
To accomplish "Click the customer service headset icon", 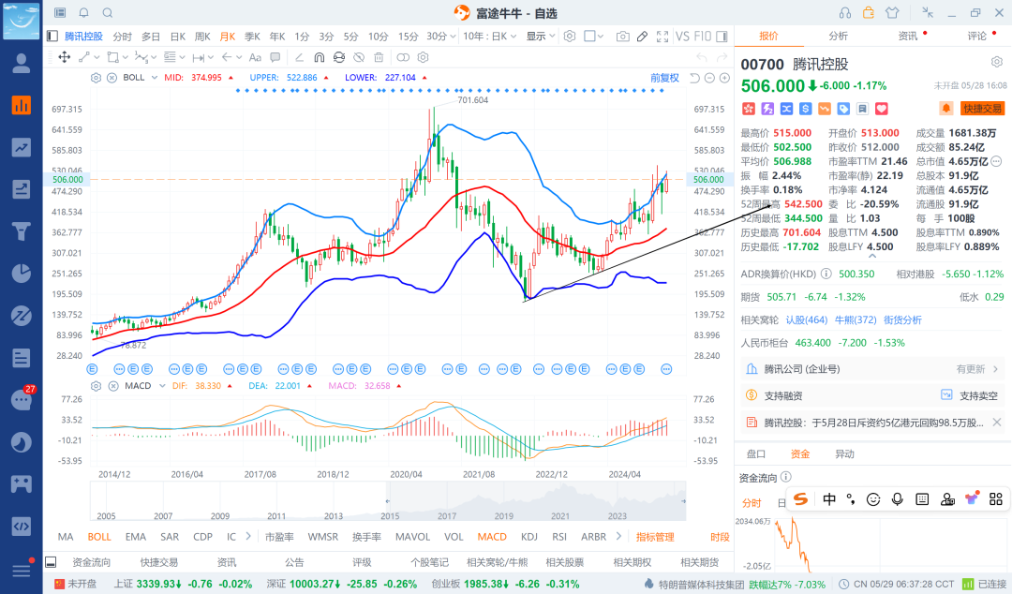I will 845,13.
